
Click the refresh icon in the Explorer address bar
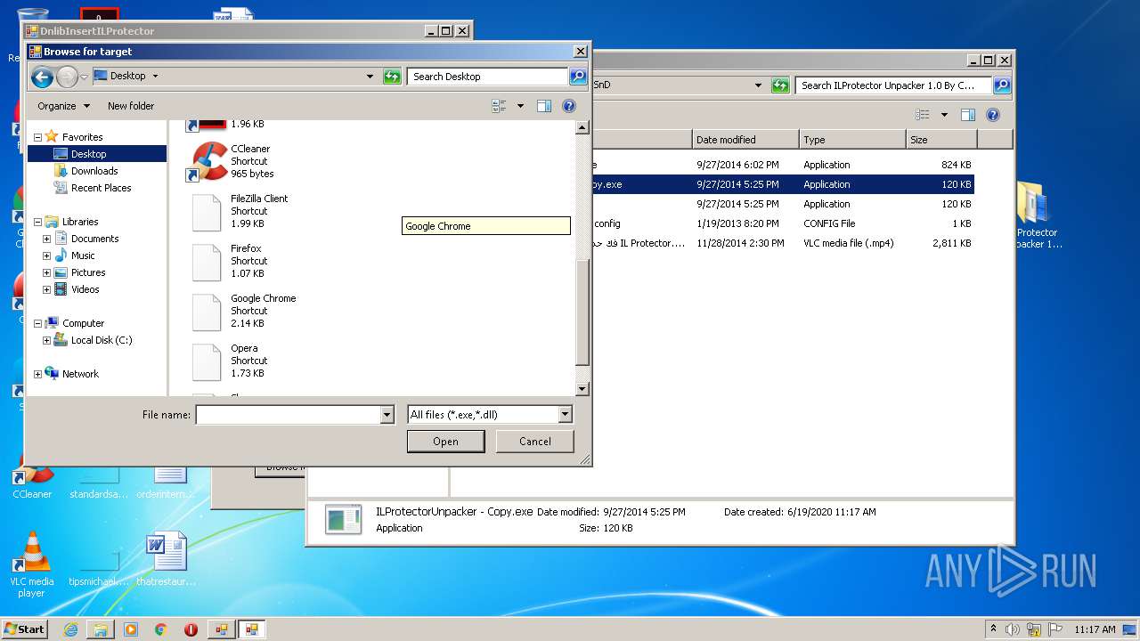[780, 85]
